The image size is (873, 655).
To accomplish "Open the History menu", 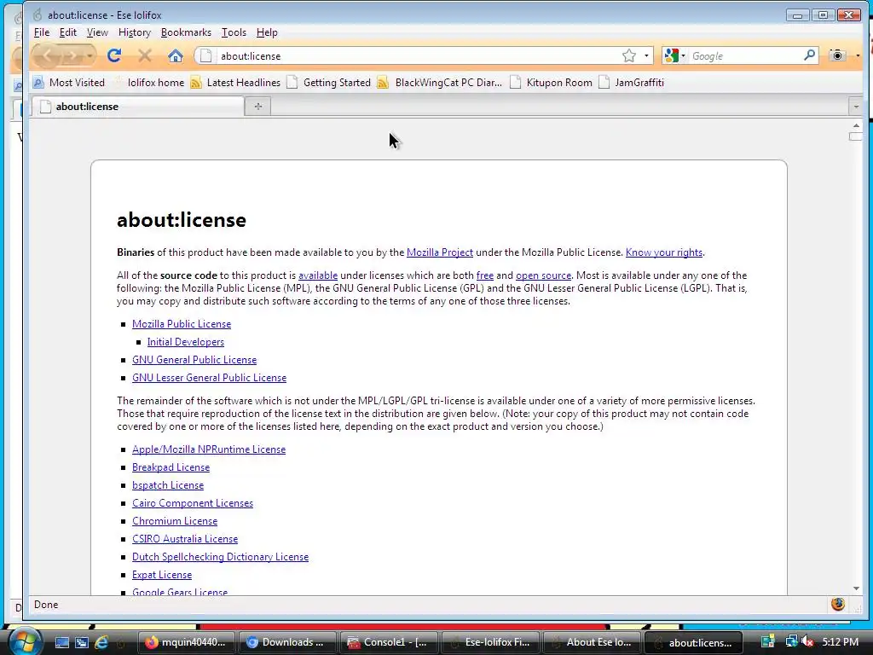I will 134,32.
